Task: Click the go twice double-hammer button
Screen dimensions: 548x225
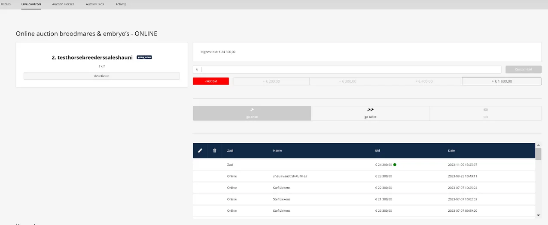Action: click(370, 113)
